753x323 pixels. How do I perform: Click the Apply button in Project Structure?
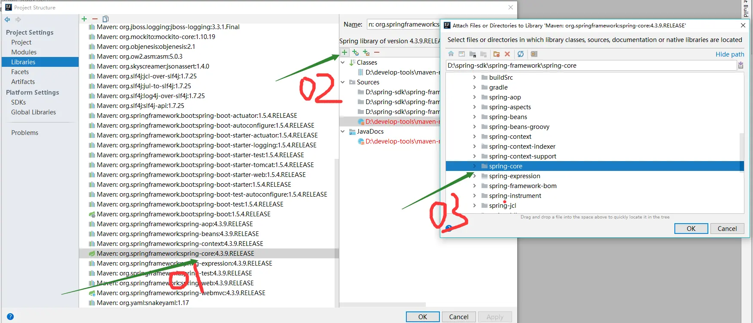click(x=495, y=317)
